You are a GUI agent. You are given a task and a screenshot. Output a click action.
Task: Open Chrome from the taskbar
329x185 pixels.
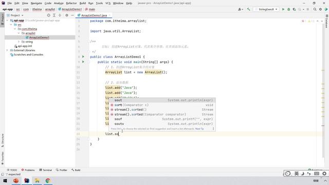(48, 180)
